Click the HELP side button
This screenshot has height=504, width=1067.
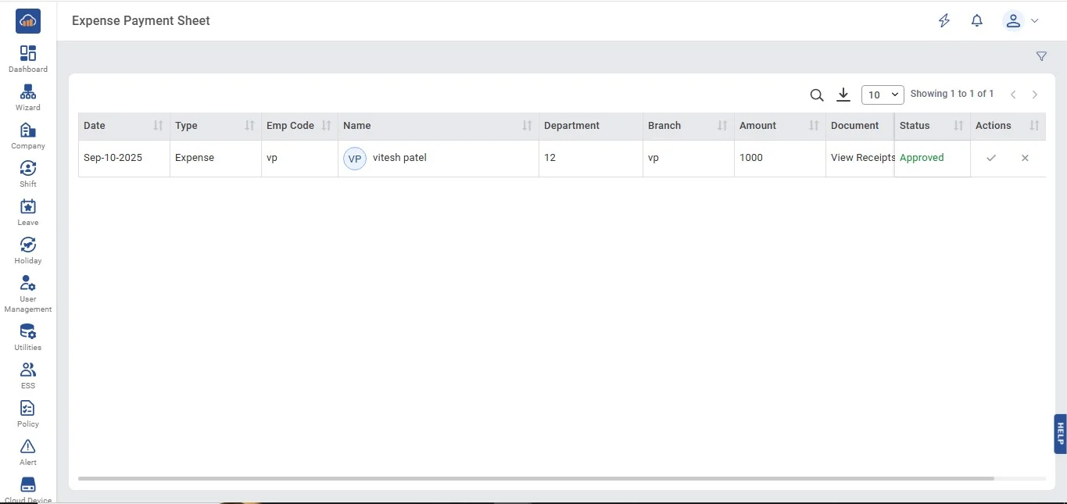(1060, 434)
